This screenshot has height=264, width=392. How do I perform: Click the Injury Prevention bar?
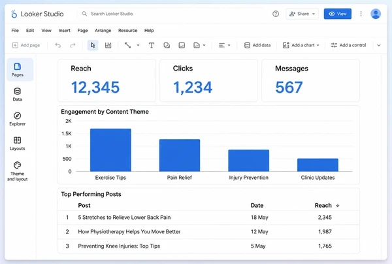[x=249, y=161]
